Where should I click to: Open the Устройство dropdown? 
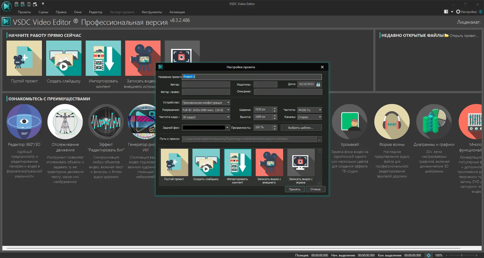[x=206, y=103]
